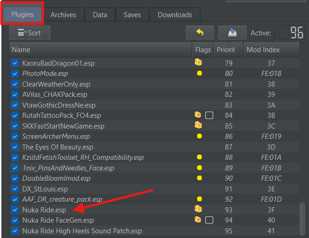Uncheck the ClearWeatherOnly.esp plugin checkbox
The image size is (309, 238).
[15, 84]
